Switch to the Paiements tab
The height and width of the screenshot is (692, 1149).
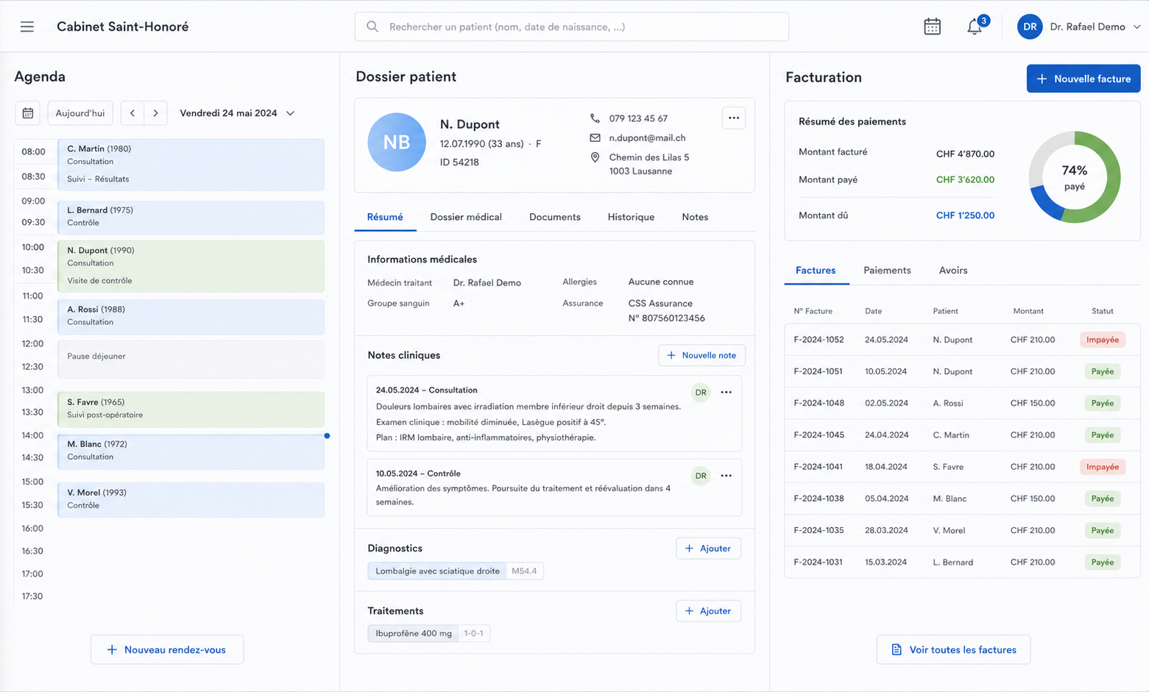887,271
